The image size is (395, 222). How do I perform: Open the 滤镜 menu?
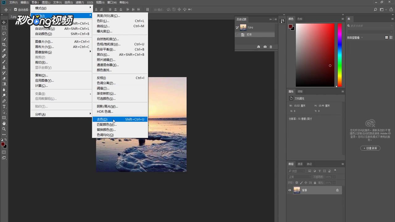click(79, 2)
